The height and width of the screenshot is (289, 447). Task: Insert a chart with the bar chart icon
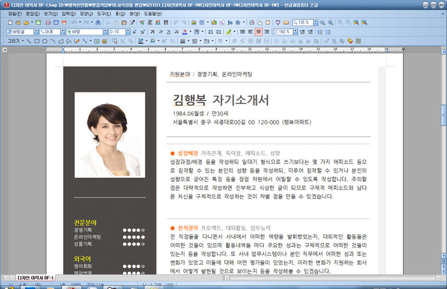(214, 22)
